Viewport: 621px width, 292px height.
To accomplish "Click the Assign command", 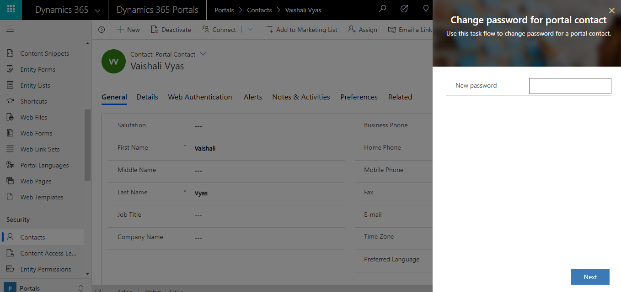I will (363, 30).
